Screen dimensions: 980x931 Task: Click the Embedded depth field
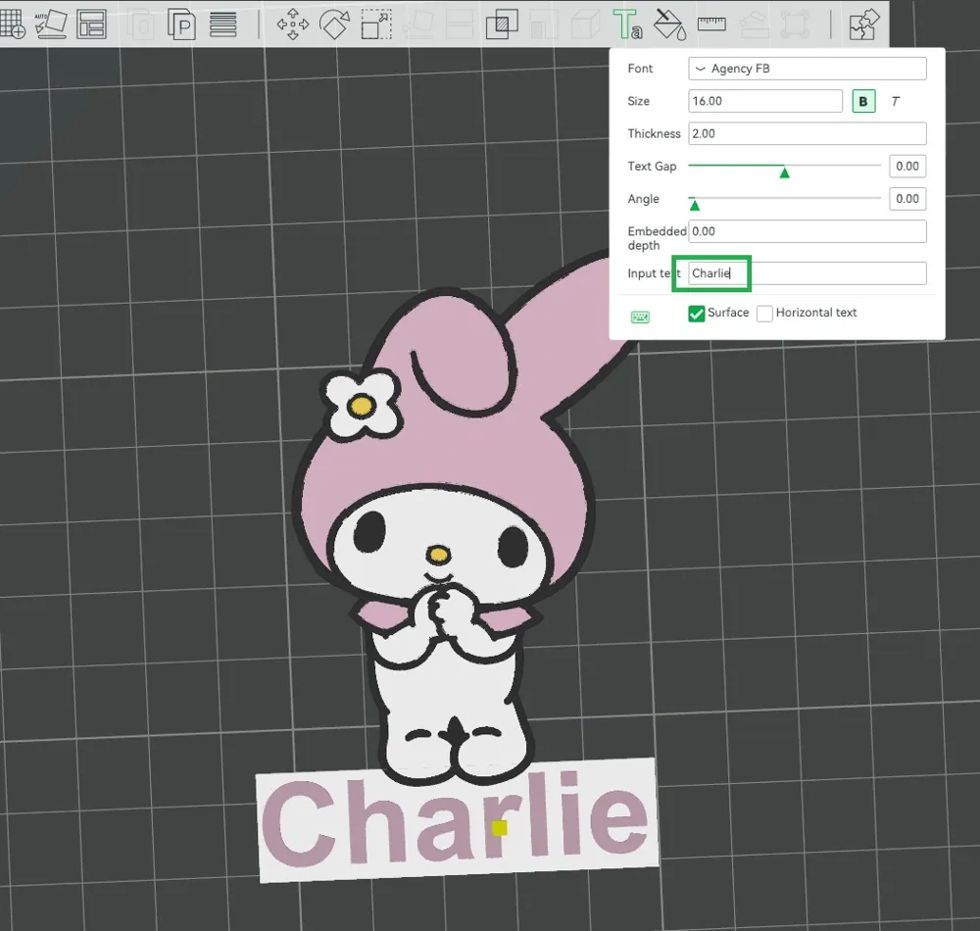tap(807, 231)
